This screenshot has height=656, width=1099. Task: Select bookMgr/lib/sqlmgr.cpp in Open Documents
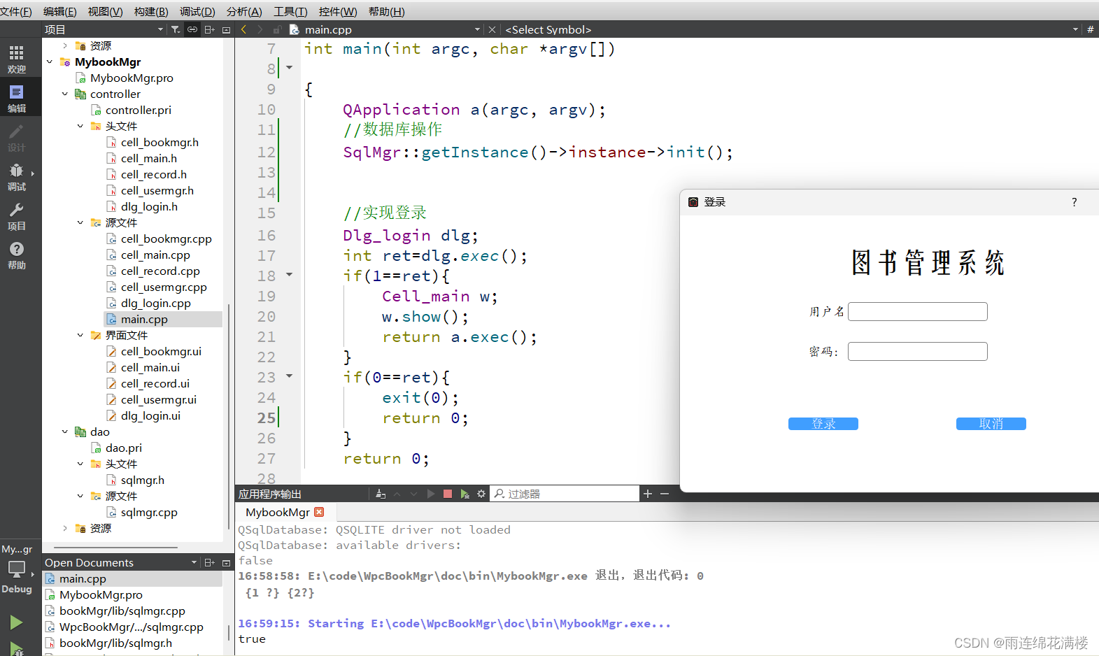122,611
